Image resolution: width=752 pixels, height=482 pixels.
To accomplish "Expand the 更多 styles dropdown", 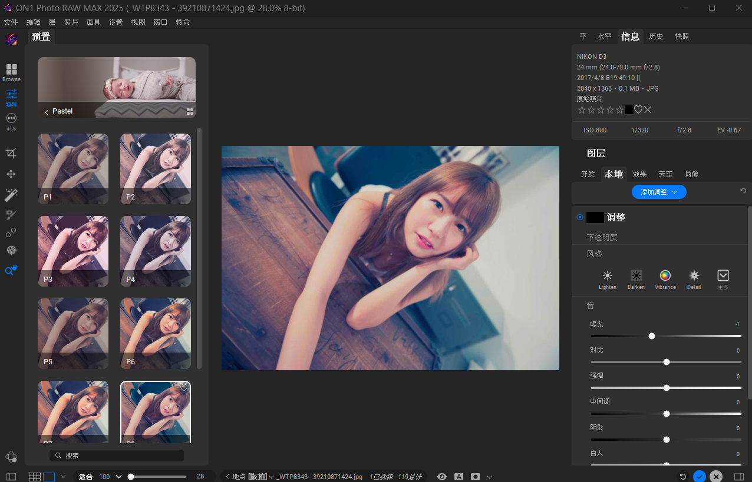I will [x=723, y=280].
